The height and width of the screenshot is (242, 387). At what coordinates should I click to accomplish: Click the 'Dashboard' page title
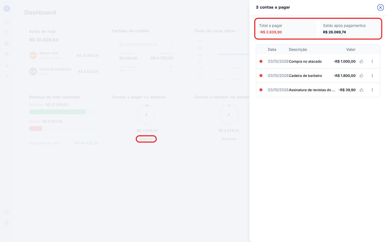[x=40, y=12]
